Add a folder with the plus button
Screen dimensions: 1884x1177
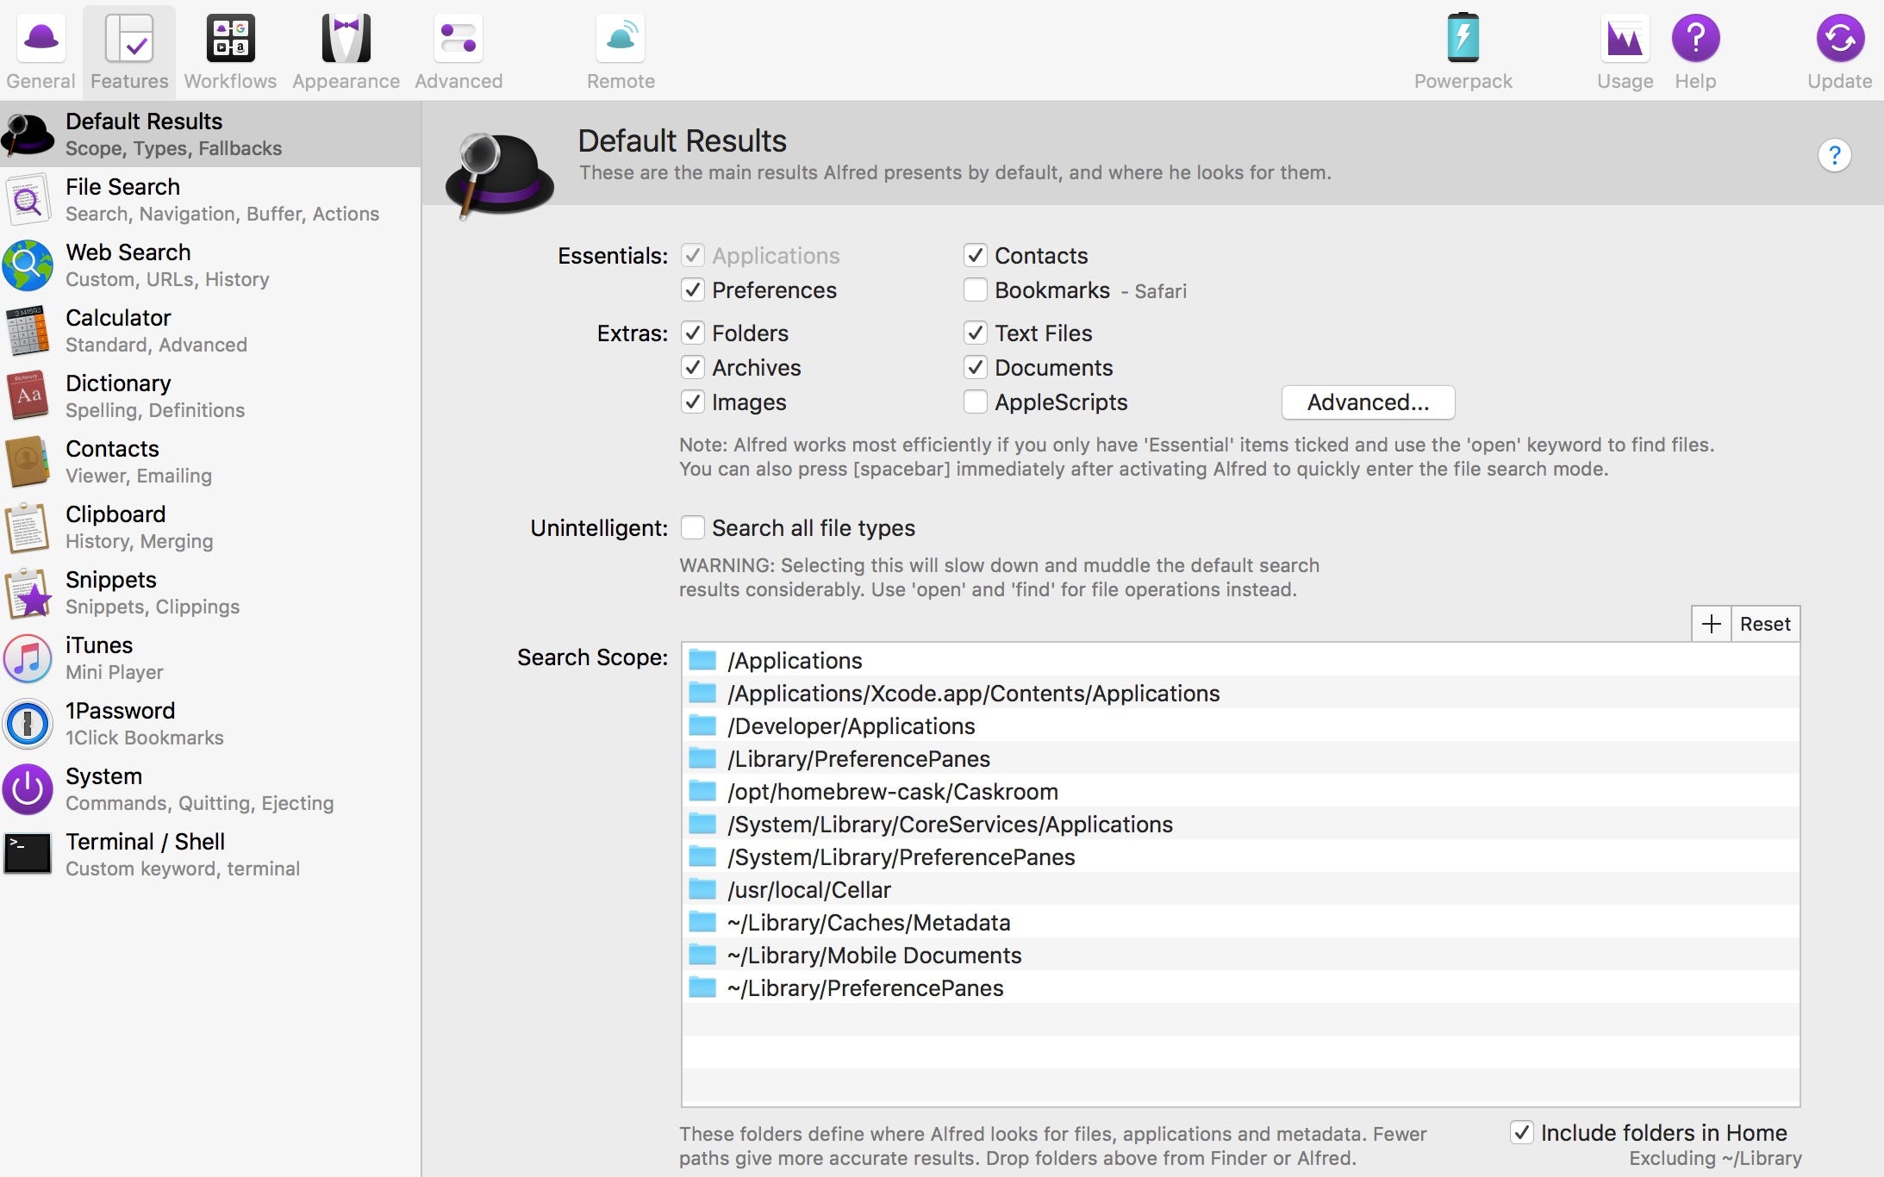pos(1711,624)
